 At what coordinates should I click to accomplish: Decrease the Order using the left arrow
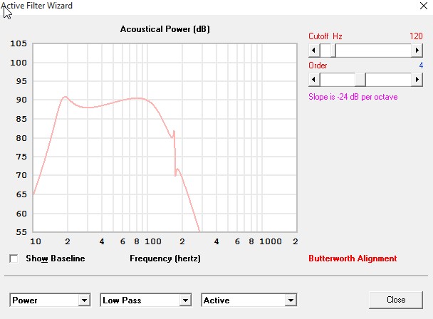click(x=314, y=80)
